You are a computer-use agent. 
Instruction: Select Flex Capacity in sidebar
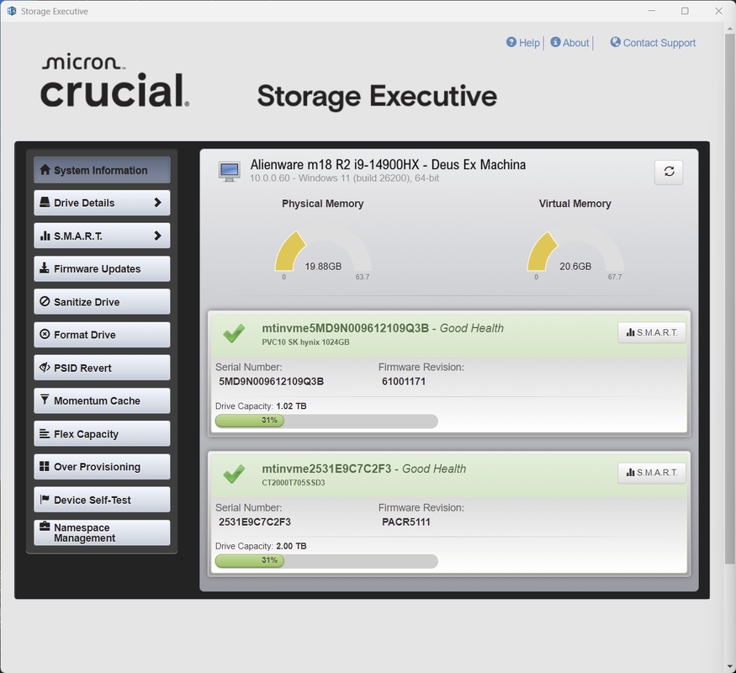102,433
